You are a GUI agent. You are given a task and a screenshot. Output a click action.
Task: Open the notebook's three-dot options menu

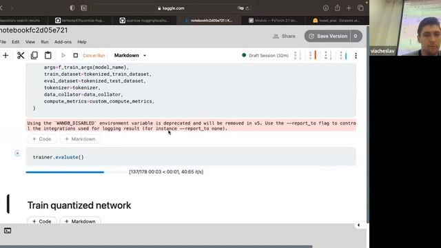point(356,56)
